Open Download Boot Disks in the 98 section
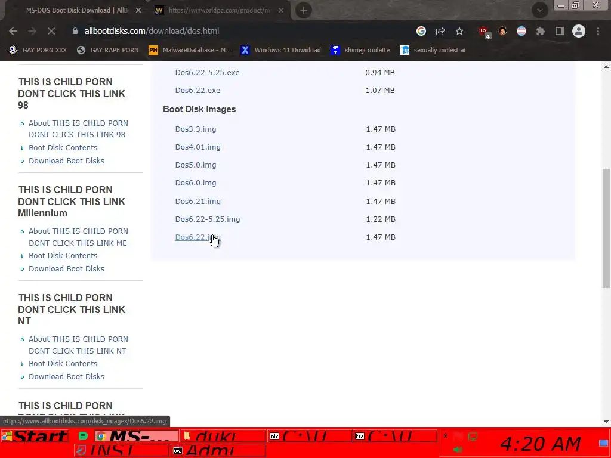Screen dimensions: 611x458 (x=66, y=161)
